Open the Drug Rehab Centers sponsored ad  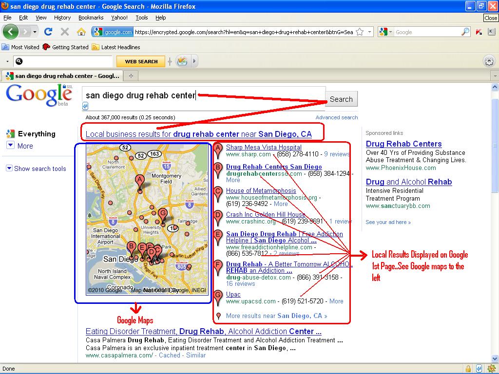coord(404,144)
